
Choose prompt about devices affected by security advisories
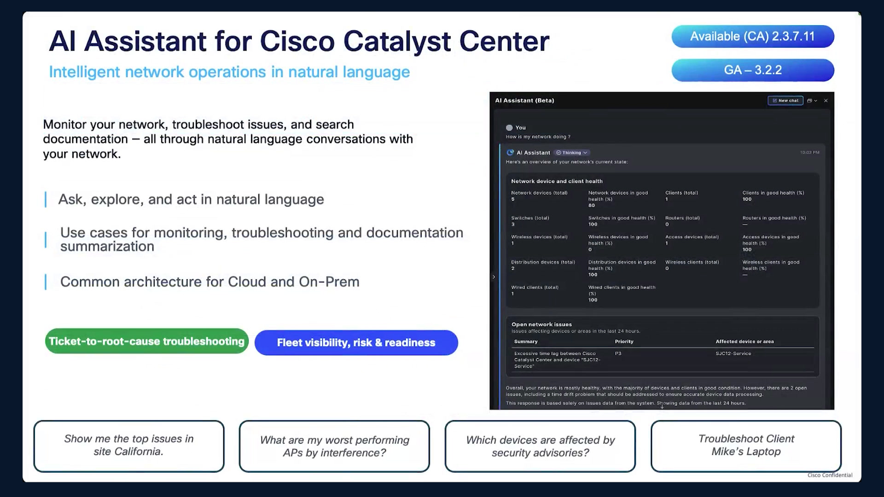(540, 446)
